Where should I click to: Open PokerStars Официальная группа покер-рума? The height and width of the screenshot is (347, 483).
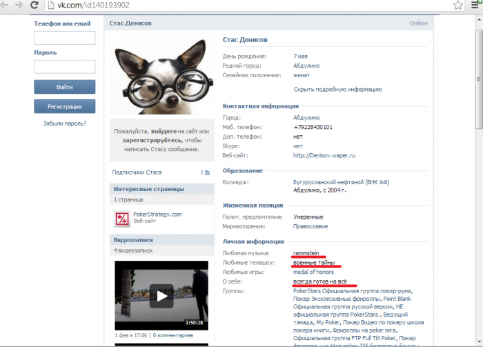click(352, 291)
